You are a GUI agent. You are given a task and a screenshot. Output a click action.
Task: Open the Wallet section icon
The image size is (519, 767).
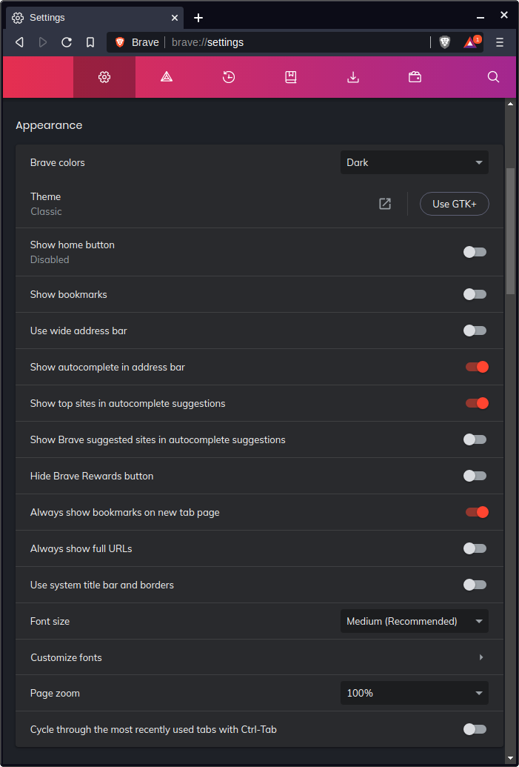[415, 77]
